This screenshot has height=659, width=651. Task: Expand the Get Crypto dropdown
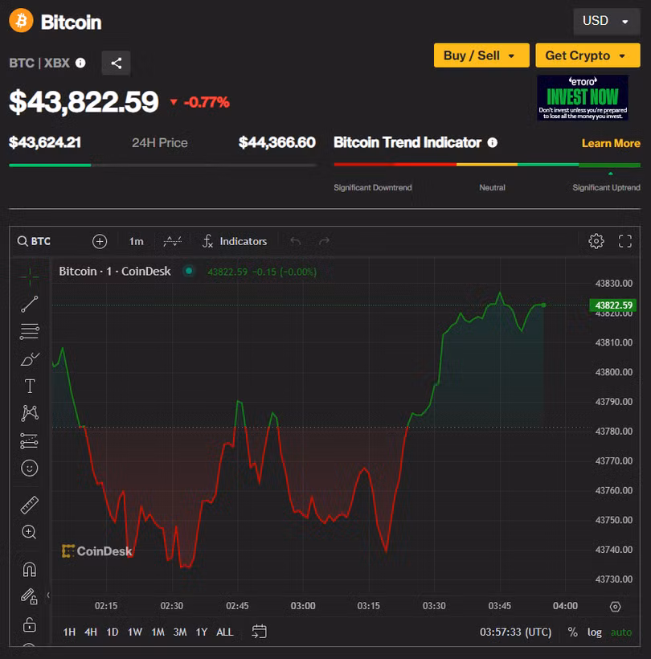pos(588,55)
